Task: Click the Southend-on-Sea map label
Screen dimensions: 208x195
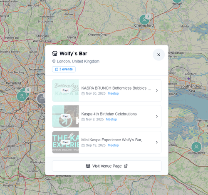Action: click(192, 88)
